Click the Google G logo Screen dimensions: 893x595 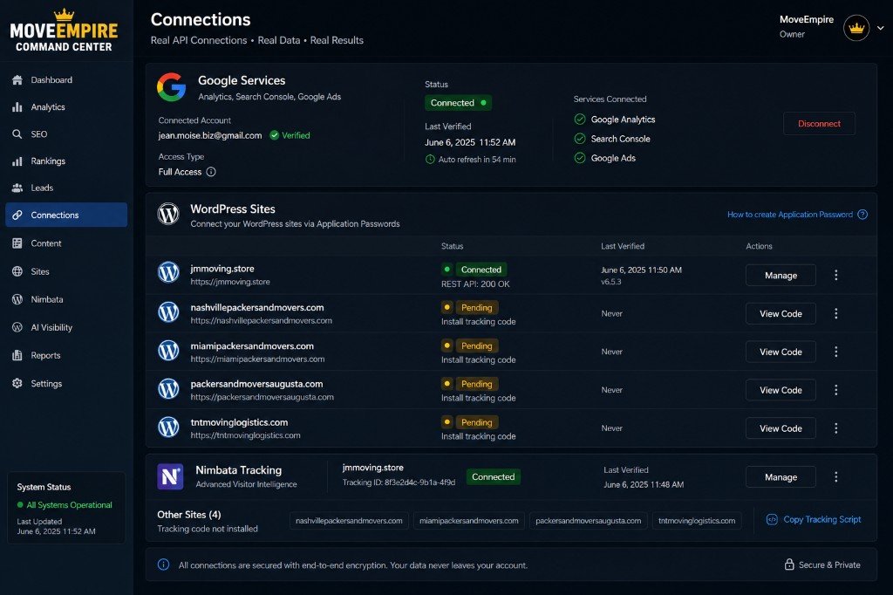(x=172, y=87)
